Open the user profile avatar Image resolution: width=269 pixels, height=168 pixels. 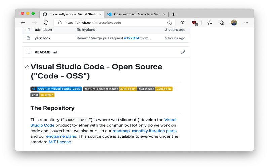234,23
